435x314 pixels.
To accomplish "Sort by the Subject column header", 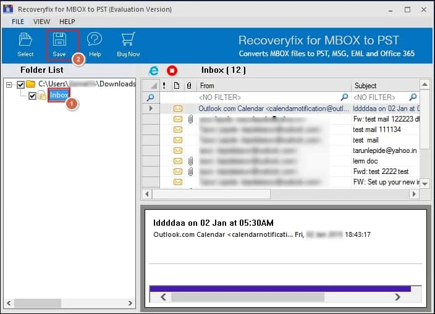I will 386,86.
